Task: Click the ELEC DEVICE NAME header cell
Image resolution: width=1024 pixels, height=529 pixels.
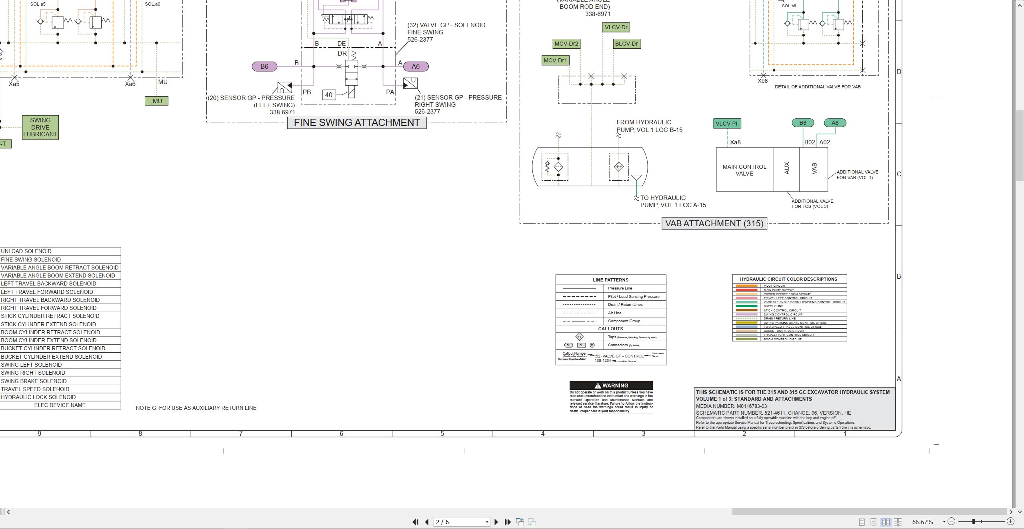Action: (60, 405)
